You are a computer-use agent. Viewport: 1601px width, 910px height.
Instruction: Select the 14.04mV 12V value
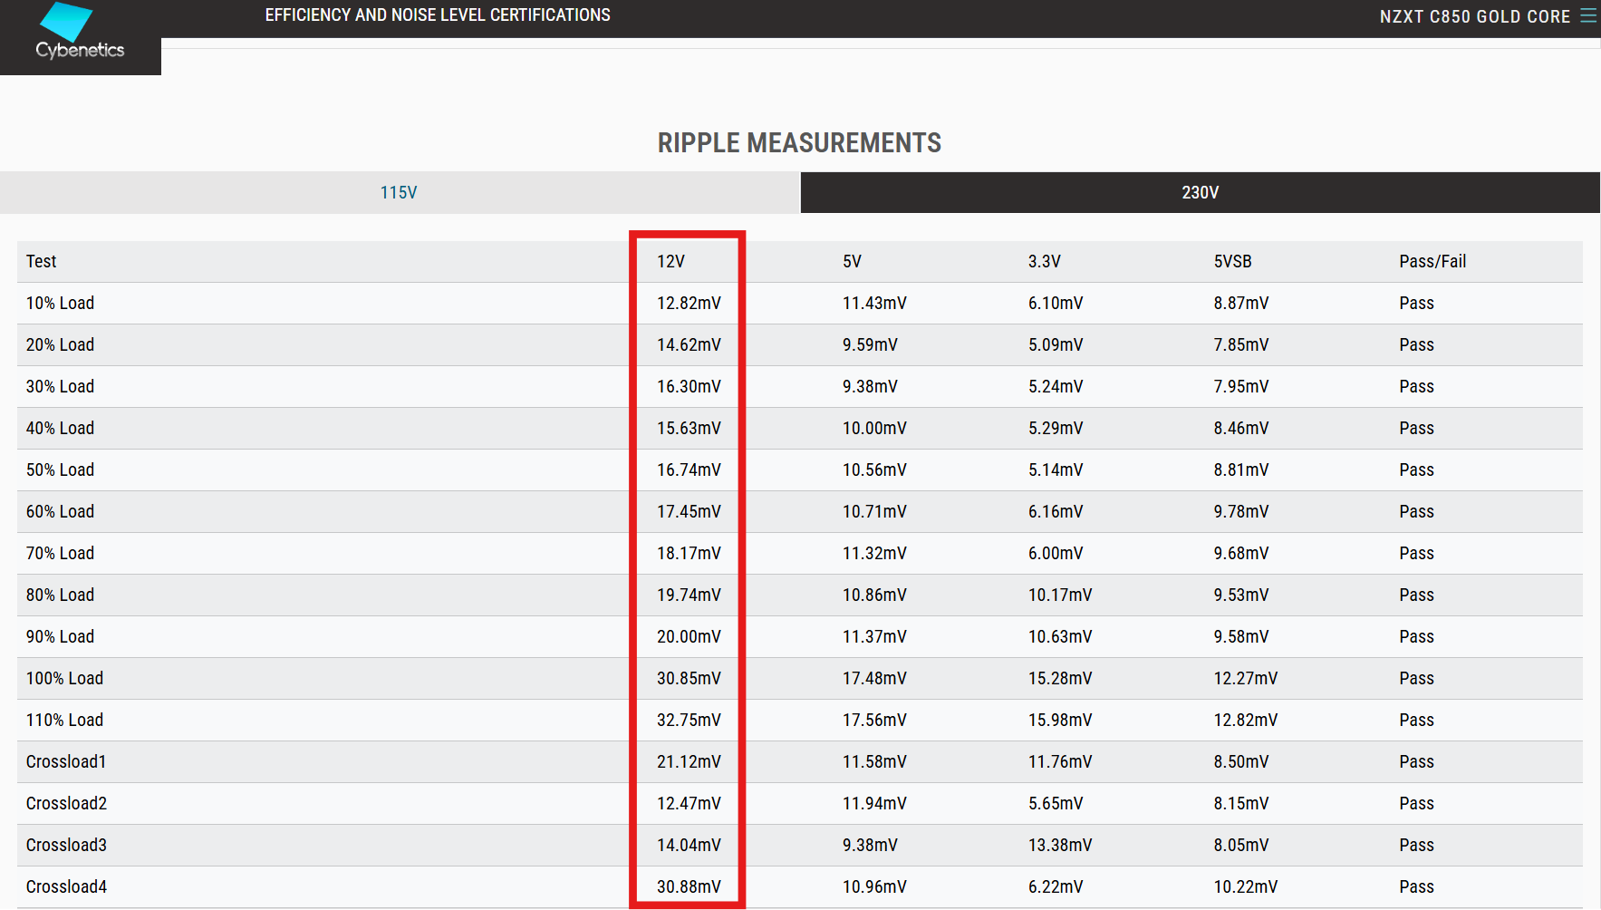tap(689, 845)
